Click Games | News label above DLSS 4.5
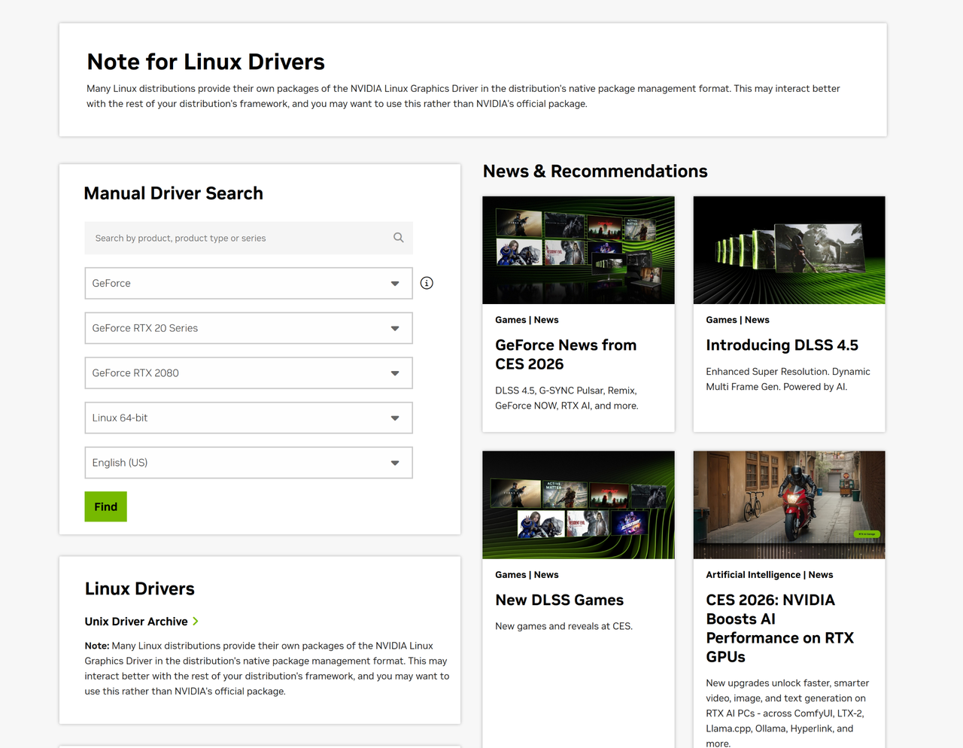 (x=737, y=320)
